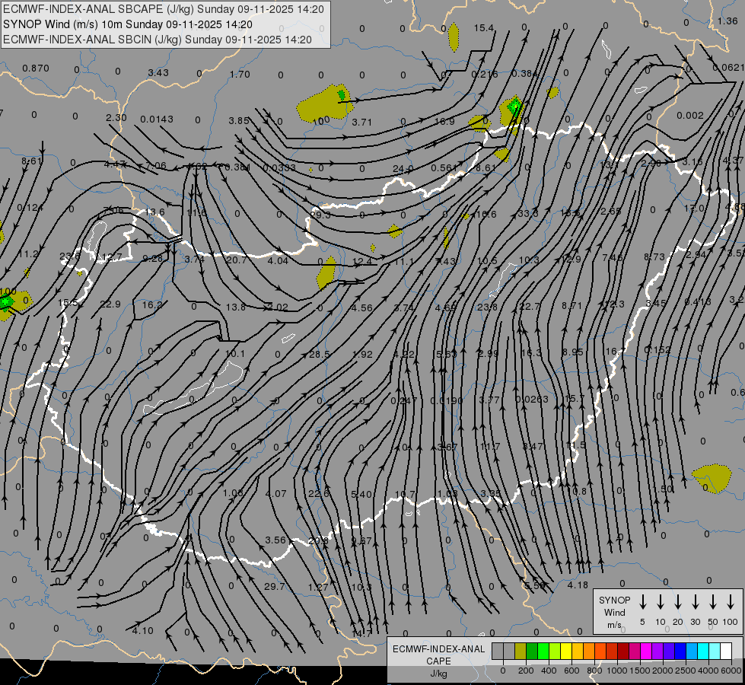Pick the dark red 1000 J/kg swatch
The image size is (745, 685).
623,651
